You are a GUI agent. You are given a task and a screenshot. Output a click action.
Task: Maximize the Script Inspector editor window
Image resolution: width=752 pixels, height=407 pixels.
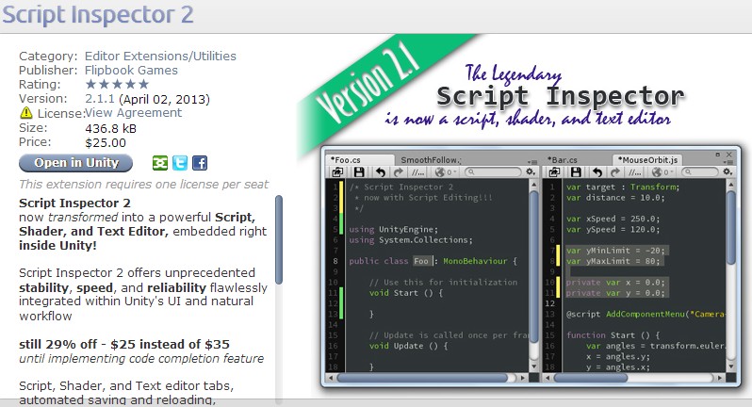coord(718,155)
